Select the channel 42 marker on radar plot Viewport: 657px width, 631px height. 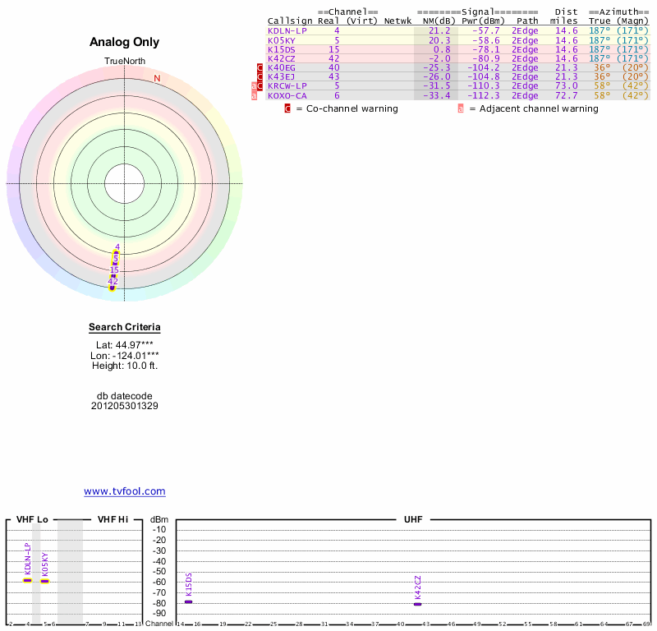[113, 286]
